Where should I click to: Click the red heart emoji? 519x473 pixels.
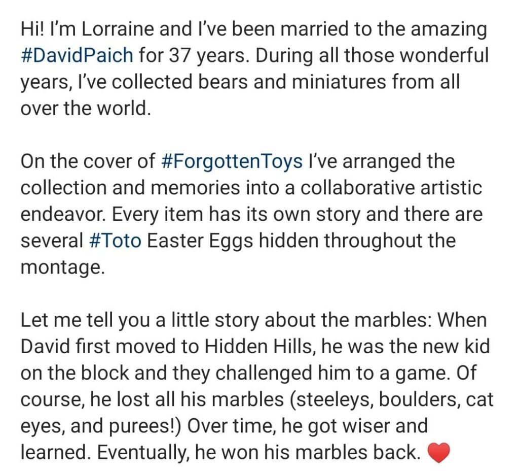[439, 453]
